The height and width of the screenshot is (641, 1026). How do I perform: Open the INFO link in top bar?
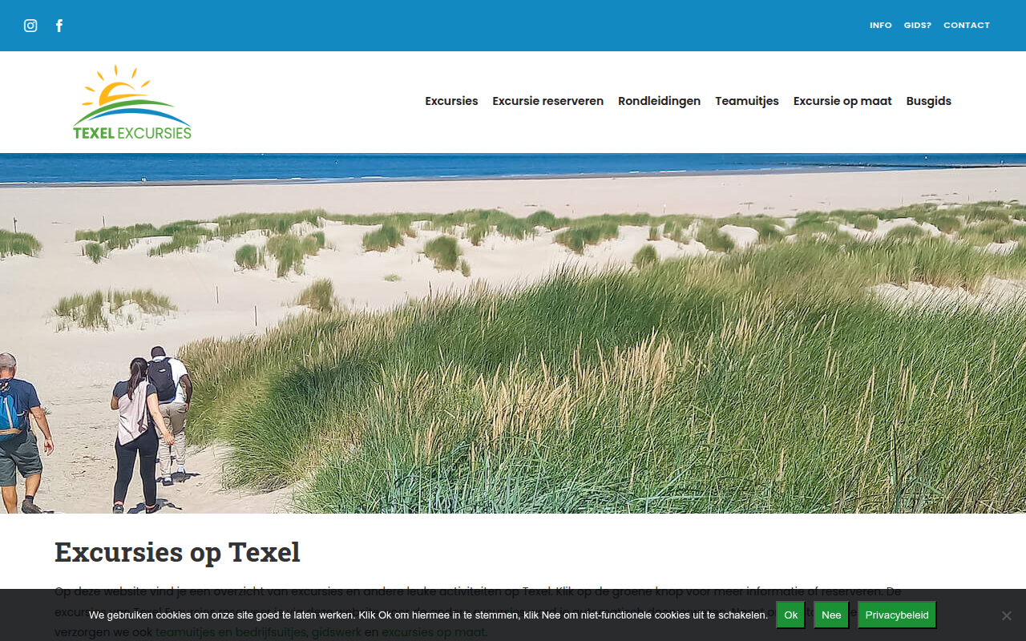pyautogui.click(x=880, y=26)
